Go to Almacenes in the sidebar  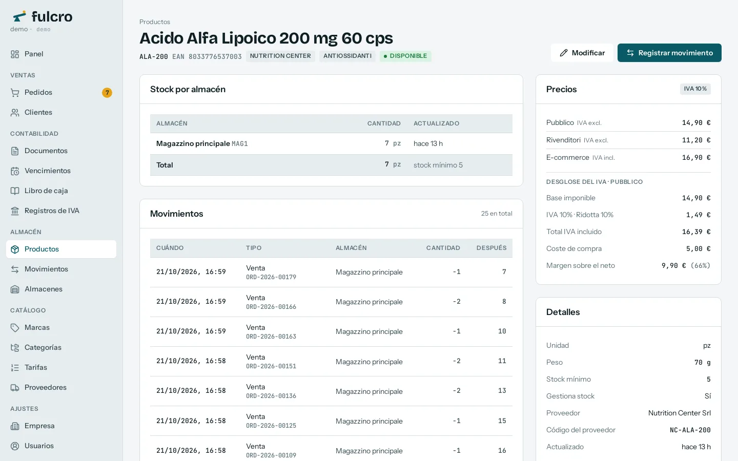[61, 289]
